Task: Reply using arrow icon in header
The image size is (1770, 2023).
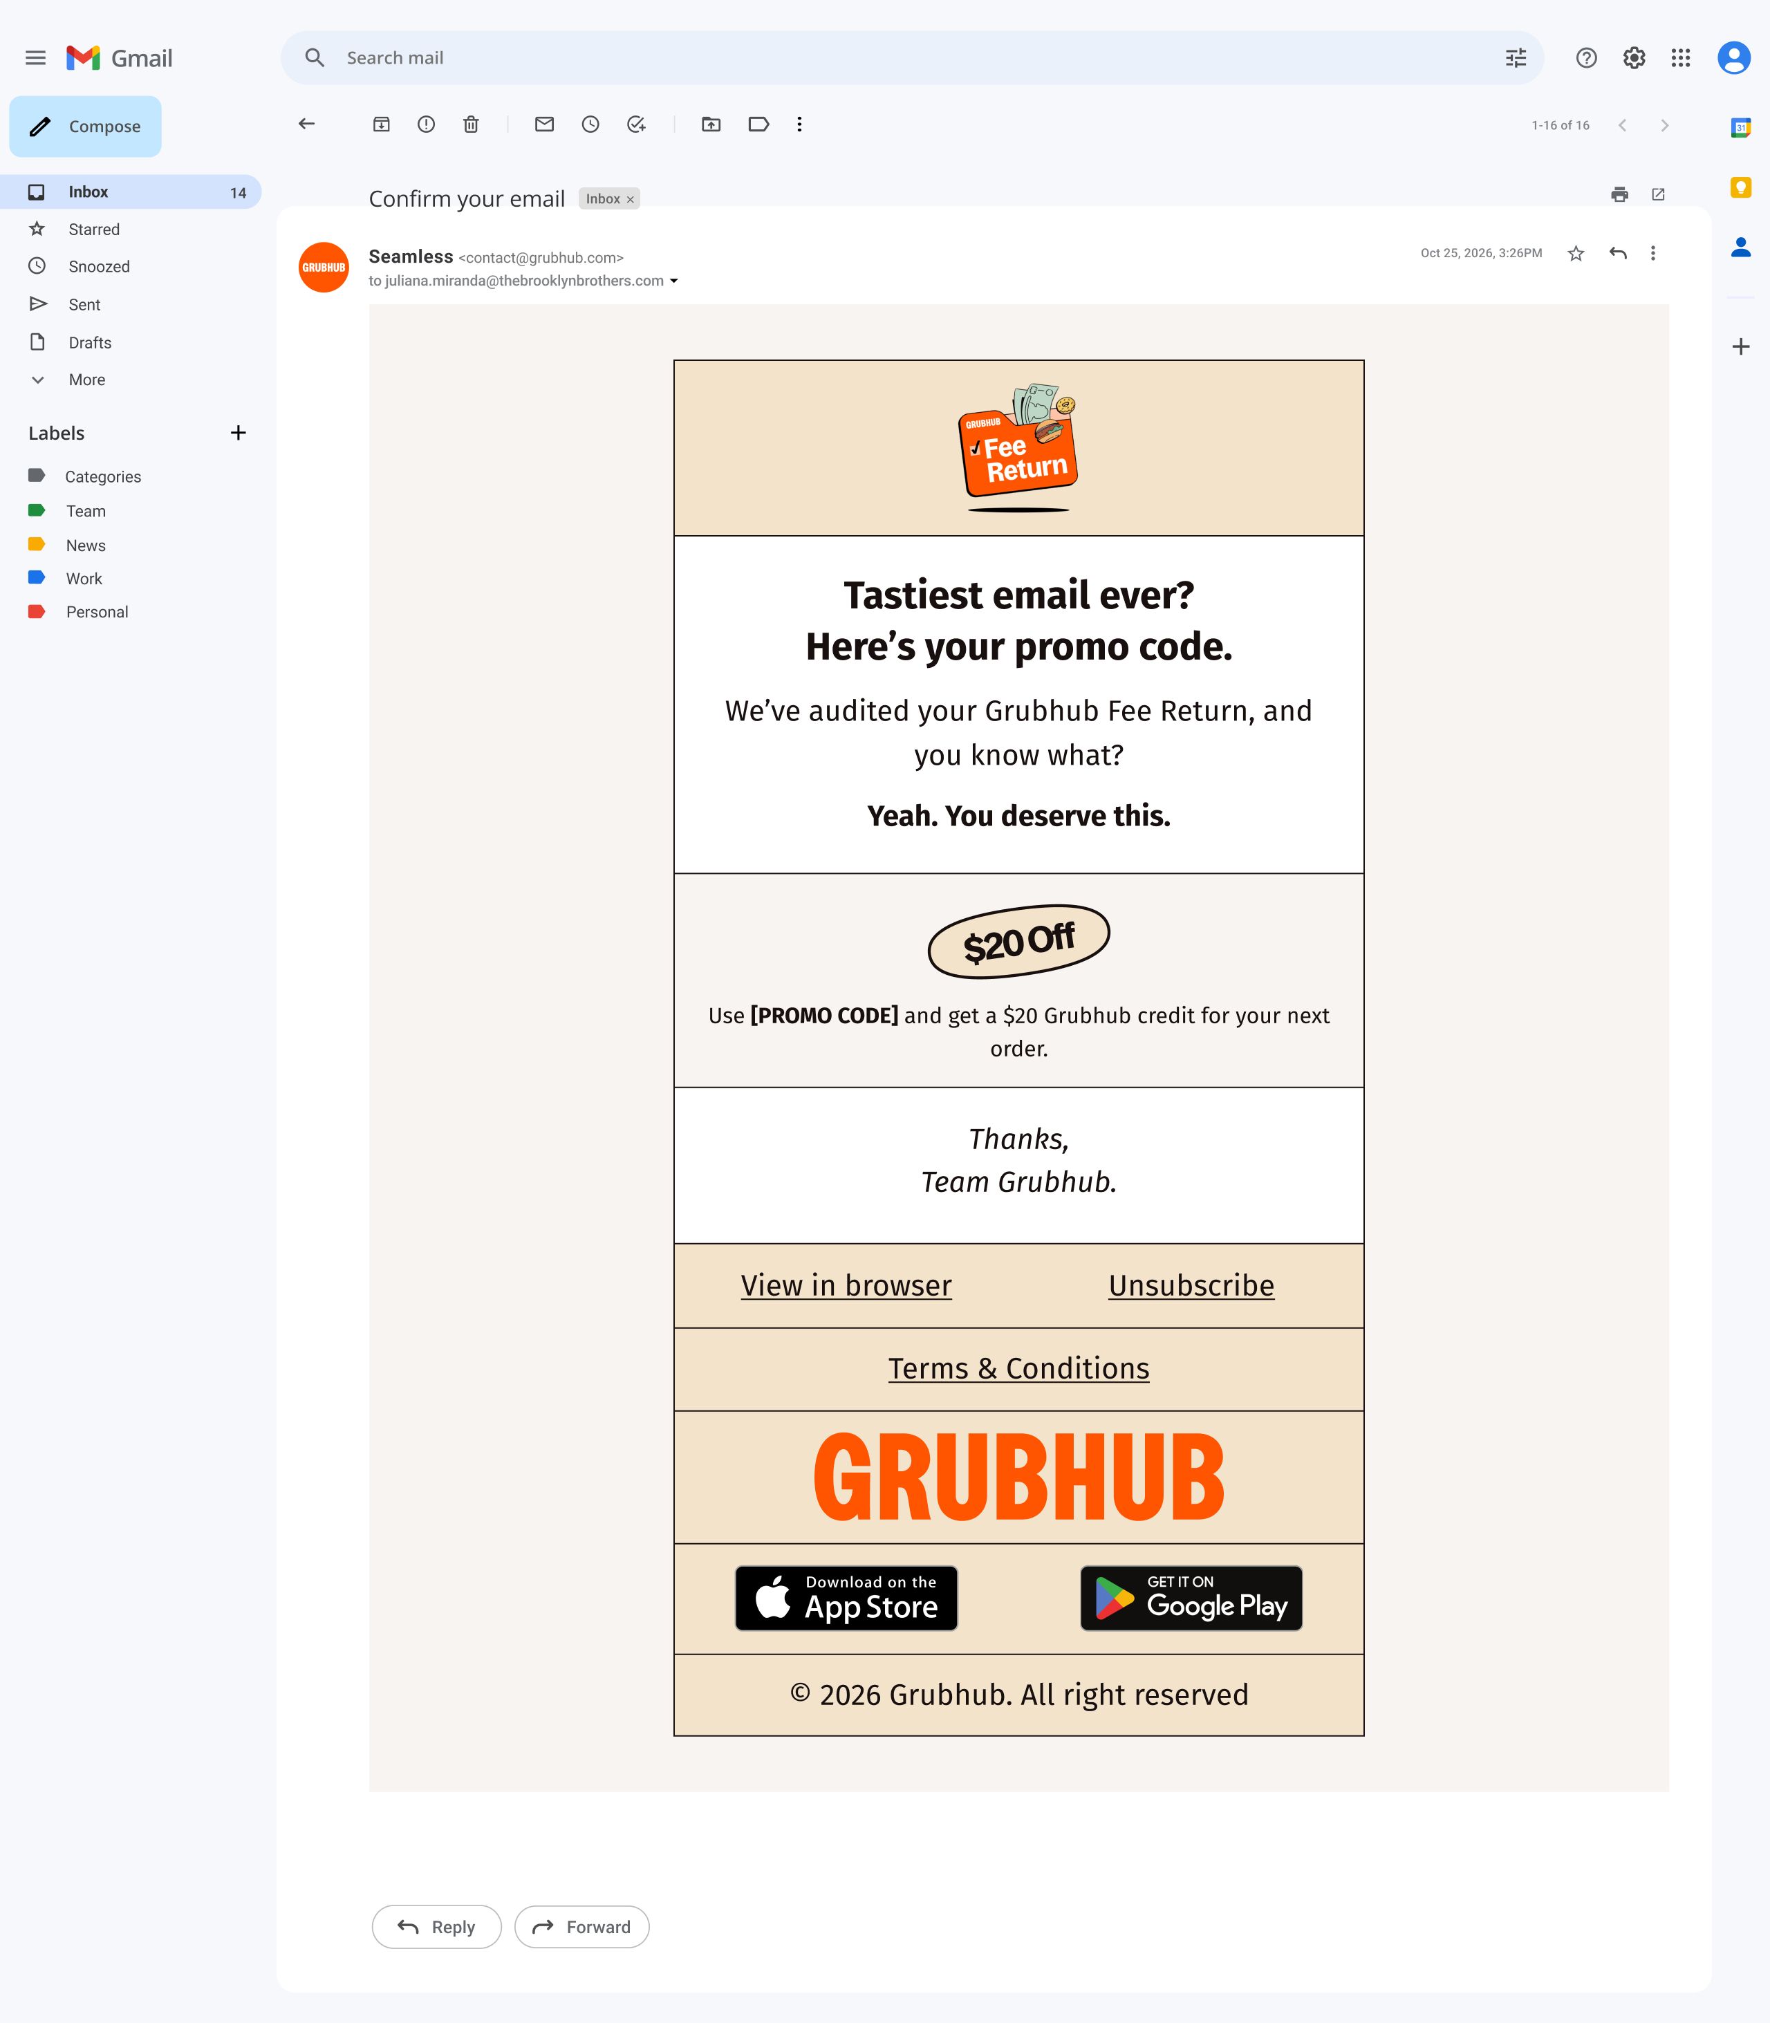Action: pyautogui.click(x=1618, y=254)
